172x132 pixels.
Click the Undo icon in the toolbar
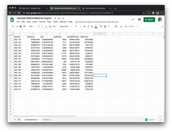[x=13, y=26]
